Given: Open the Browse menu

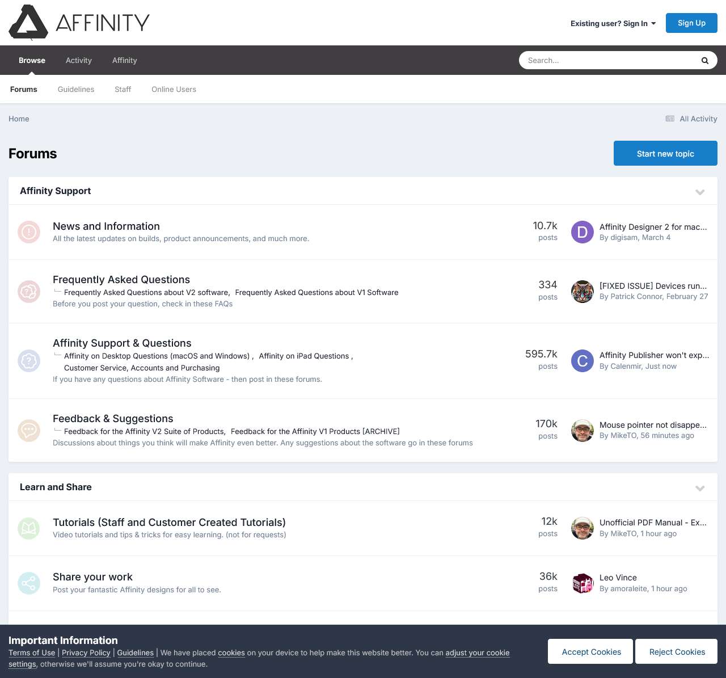Looking at the screenshot, I should pyautogui.click(x=32, y=60).
